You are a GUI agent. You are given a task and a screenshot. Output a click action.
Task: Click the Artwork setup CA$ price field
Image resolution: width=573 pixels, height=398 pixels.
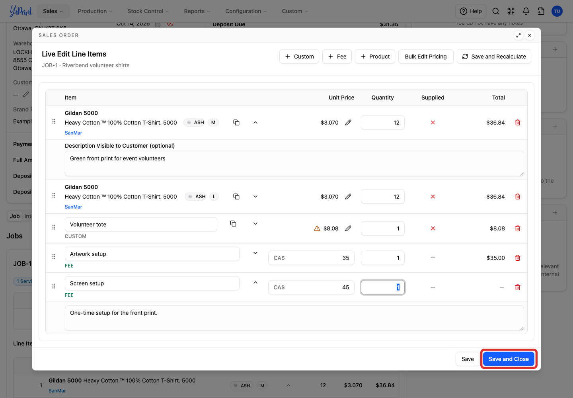pos(311,258)
